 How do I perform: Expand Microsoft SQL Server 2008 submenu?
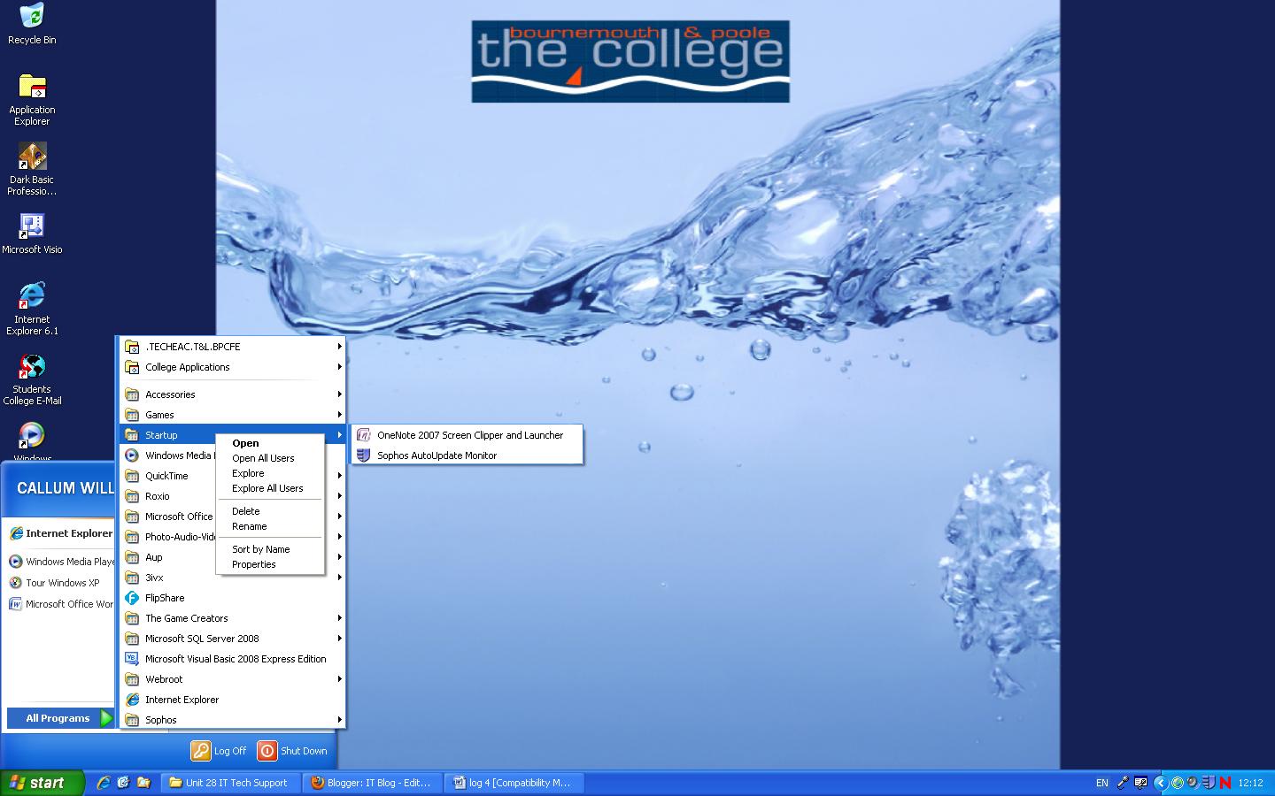point(232,639)
